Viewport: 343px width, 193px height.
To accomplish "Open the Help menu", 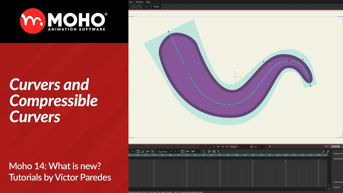I will pos(148,2).
